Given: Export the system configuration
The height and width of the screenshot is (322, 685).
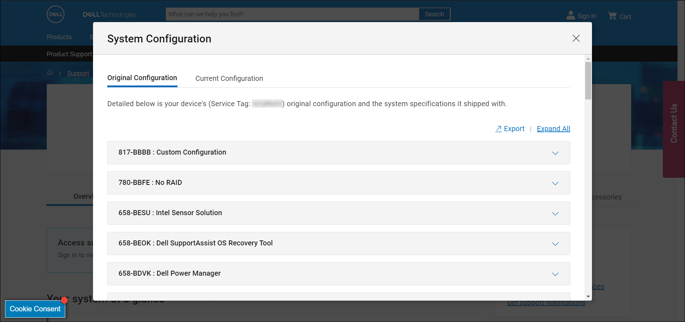Looking at the screenshot, I should pos(510,129).
